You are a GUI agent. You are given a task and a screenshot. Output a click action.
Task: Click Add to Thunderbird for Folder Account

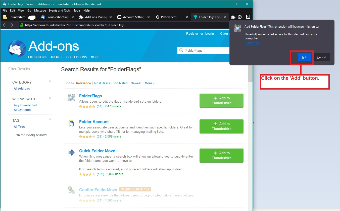221,126
